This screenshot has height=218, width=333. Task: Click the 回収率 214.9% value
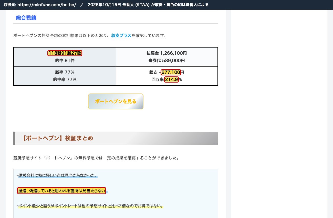[167, 79]
